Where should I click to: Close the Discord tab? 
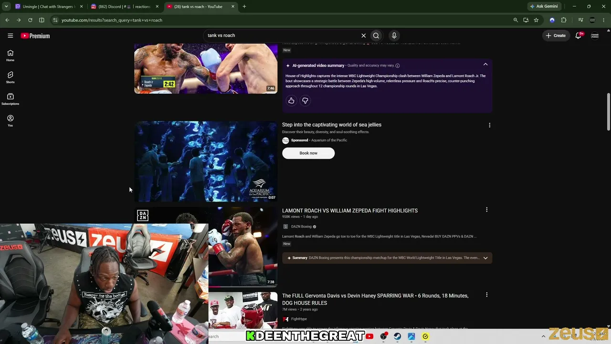point(157,7)
